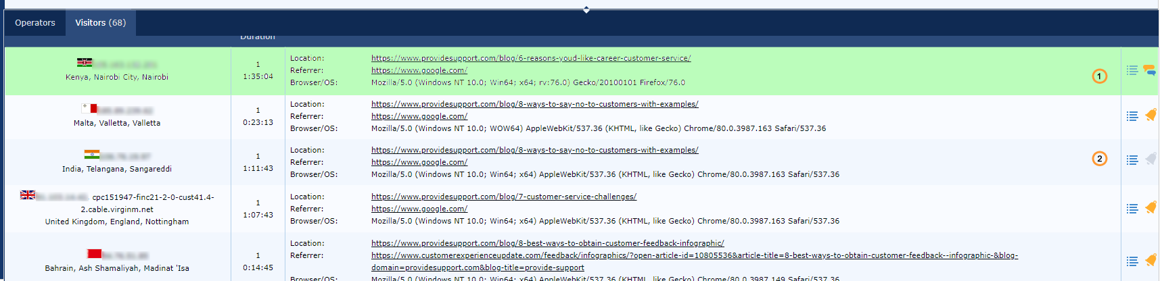This screenshot has height=281, width=1162.
Task: Switch to the Operators tab
Action: click(x=35, y=23)
